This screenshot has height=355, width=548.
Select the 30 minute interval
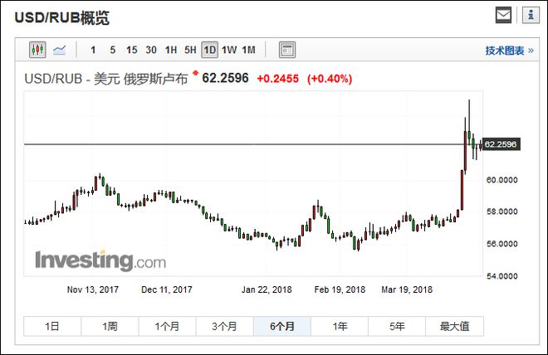coord(151,50)
